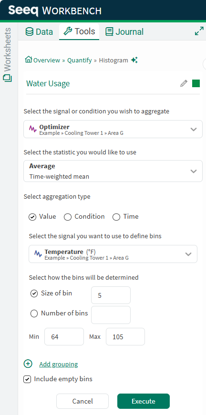Screen dimensions: 206x415
Task: Click the green color swatch
Action: [196, 84]
